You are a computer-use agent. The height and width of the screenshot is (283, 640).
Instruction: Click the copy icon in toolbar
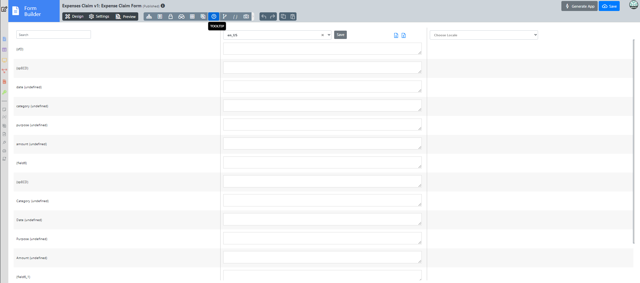[x=283, y=17]
